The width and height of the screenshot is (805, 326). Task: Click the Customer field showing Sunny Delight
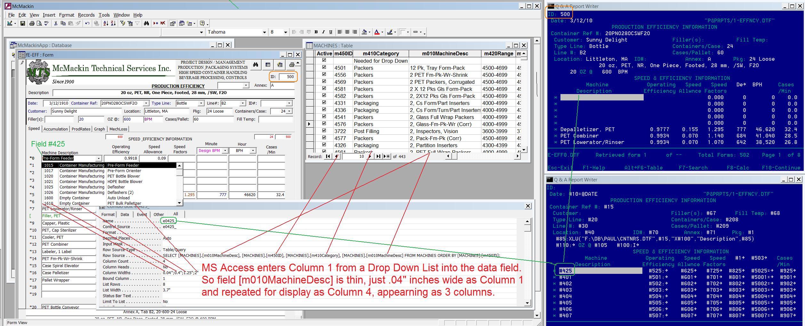[x=86, y=111]
